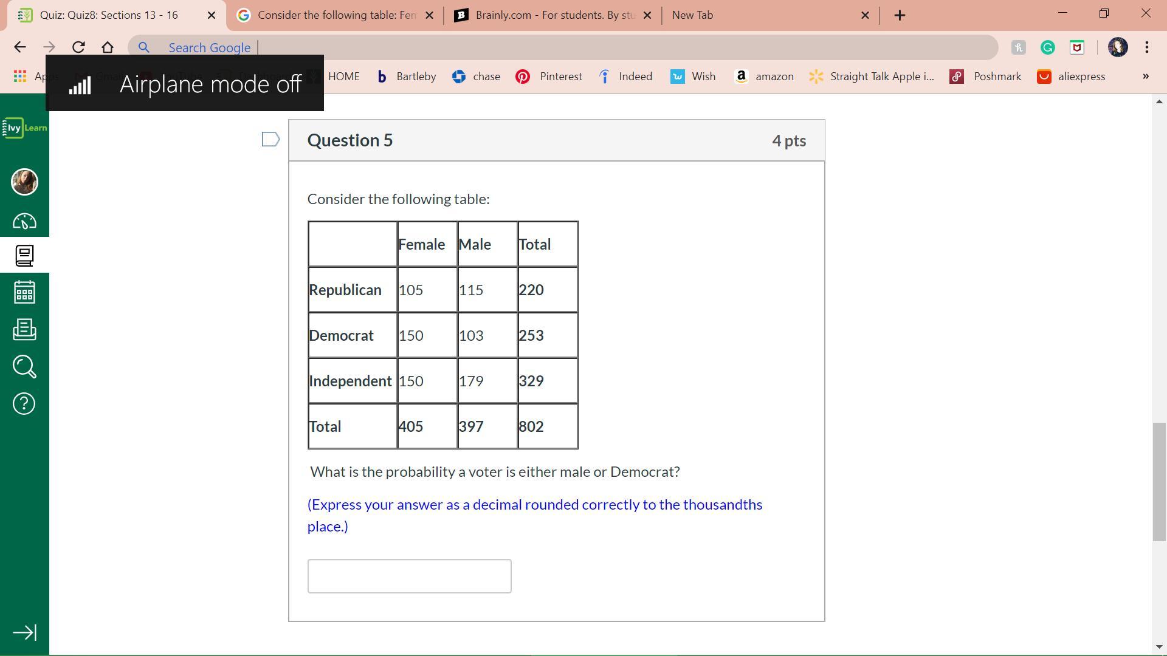Flag Question 5 for review
Viewport: 1167px width, 656px height.
[270, 140]
